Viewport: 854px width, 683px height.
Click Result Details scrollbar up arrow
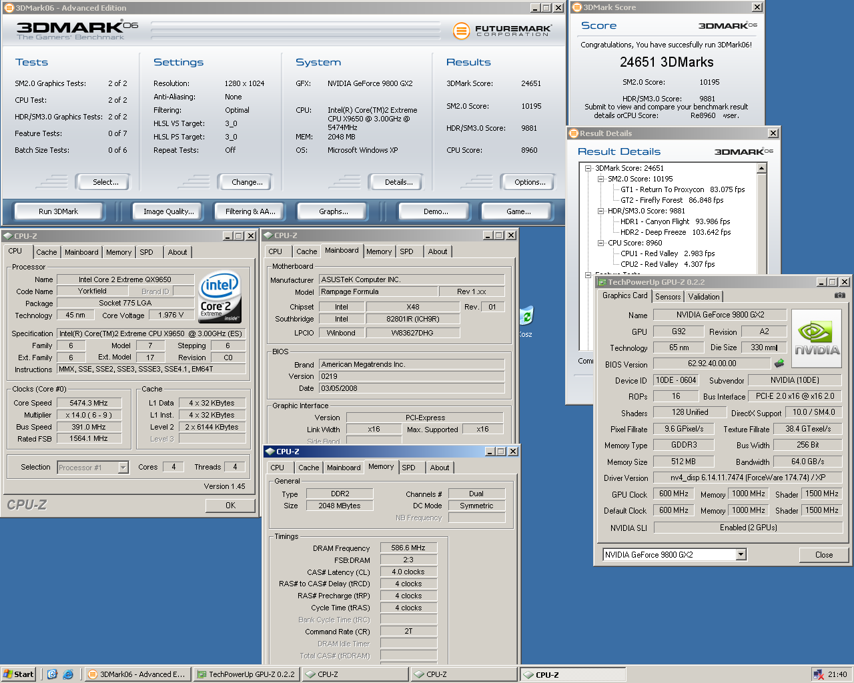(762, 169)
